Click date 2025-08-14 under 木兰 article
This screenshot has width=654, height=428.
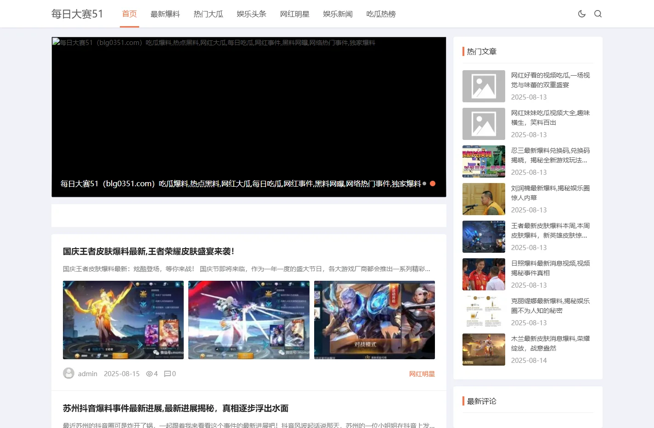click(x=529, y=361)
